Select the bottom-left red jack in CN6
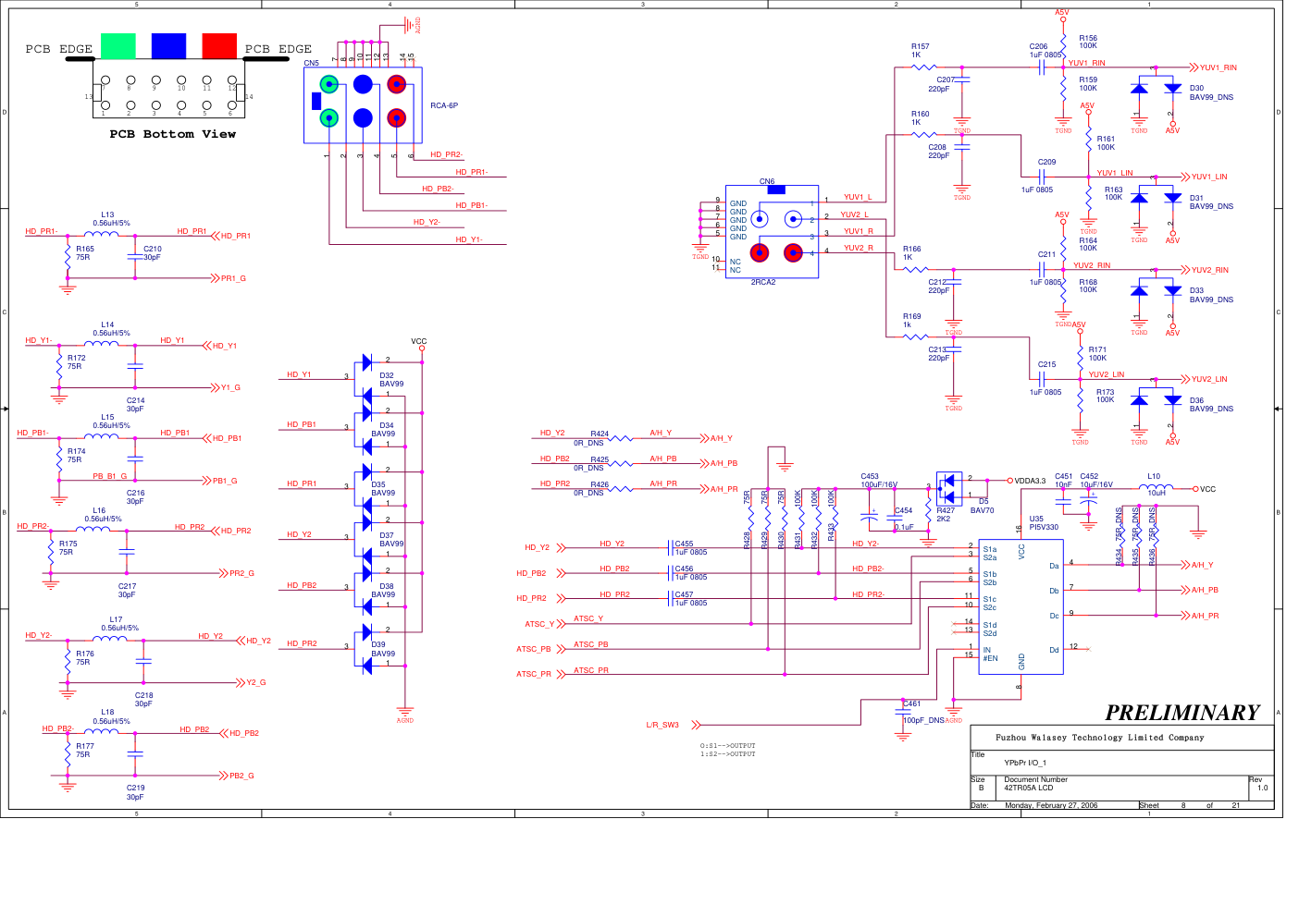1299x917 pixels. (760, 253)
